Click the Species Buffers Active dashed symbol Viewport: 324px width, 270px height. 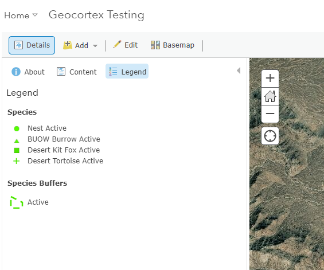click(17, 202)
